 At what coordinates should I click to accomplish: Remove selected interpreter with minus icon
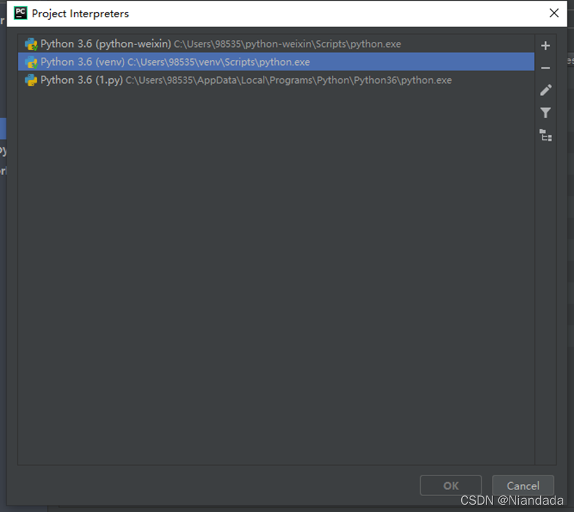[545, 68]
